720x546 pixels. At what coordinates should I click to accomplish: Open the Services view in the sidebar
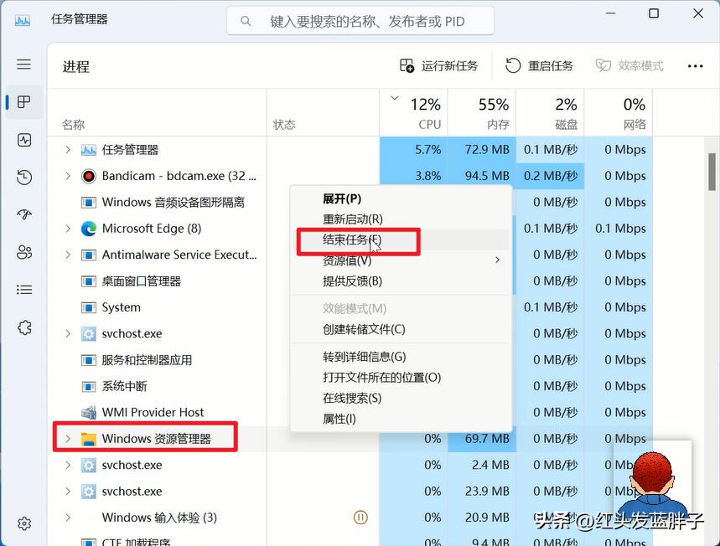click(23, 327)
